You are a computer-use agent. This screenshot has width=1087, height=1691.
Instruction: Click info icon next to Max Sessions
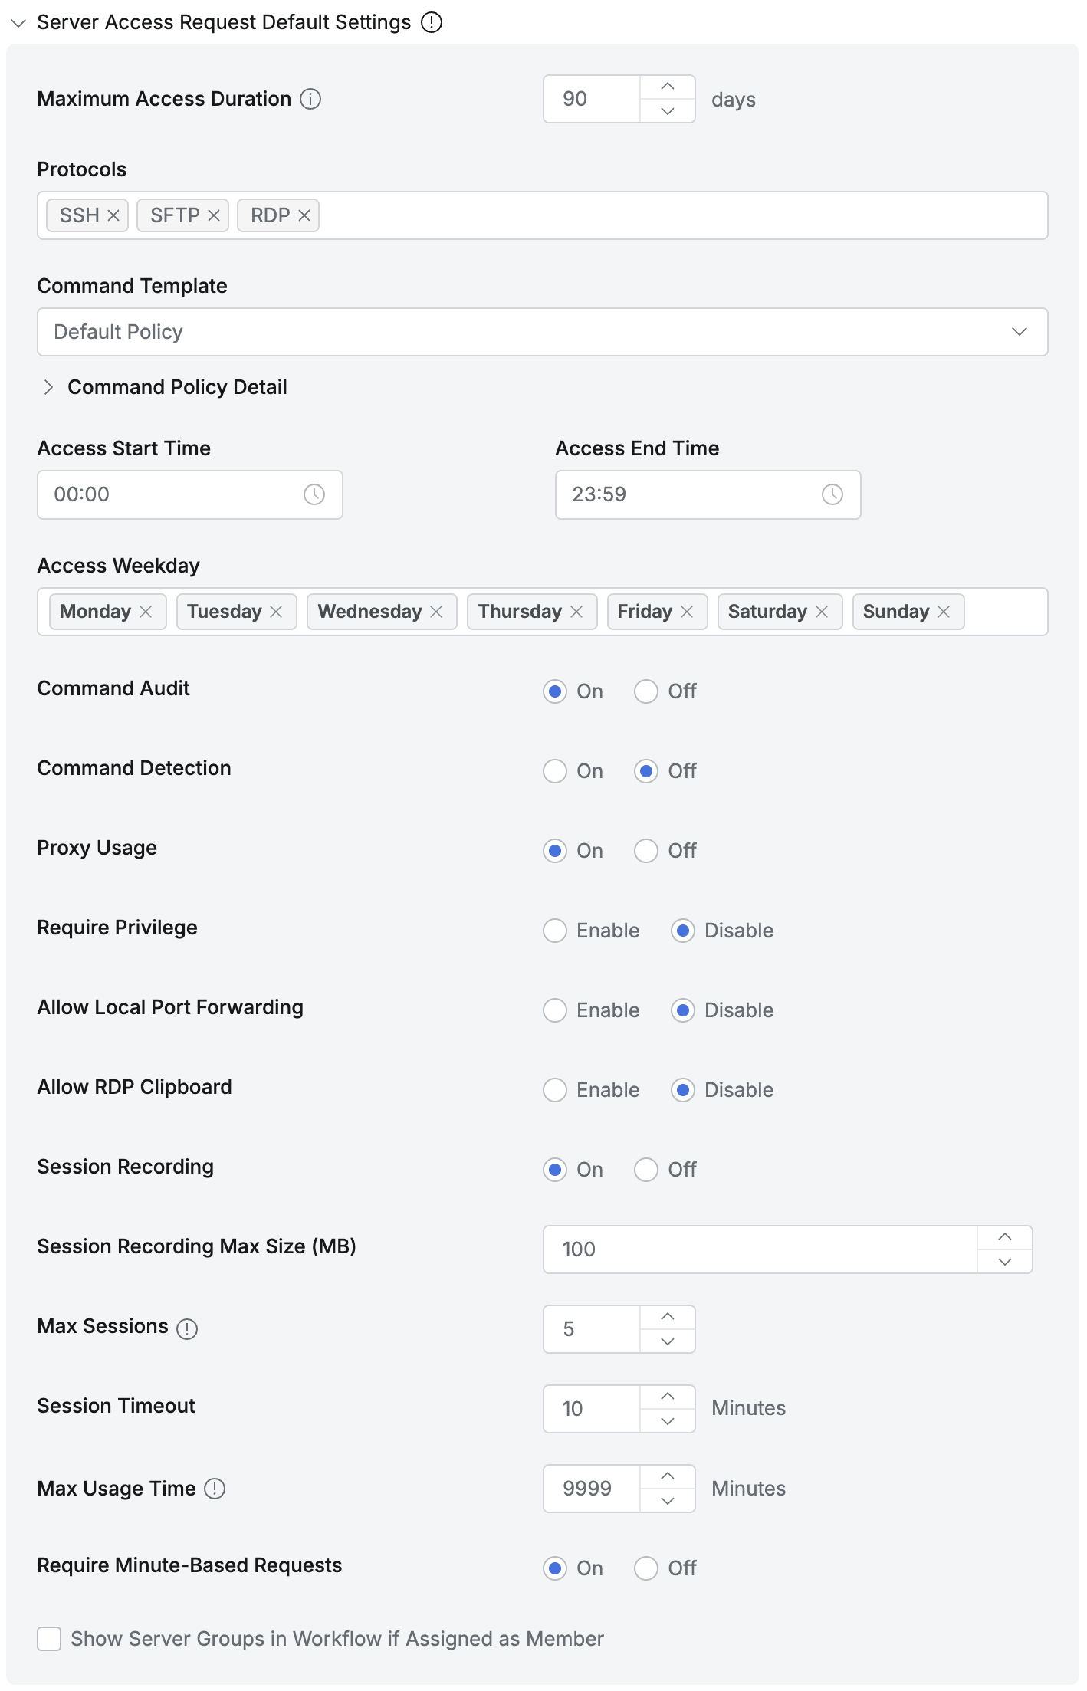point(187,1328)
